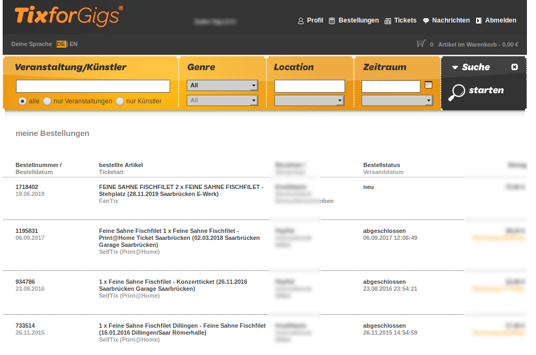Open the first Genre 'All' dropdown
Screen dimensions: 536x355
pos(222,86)
